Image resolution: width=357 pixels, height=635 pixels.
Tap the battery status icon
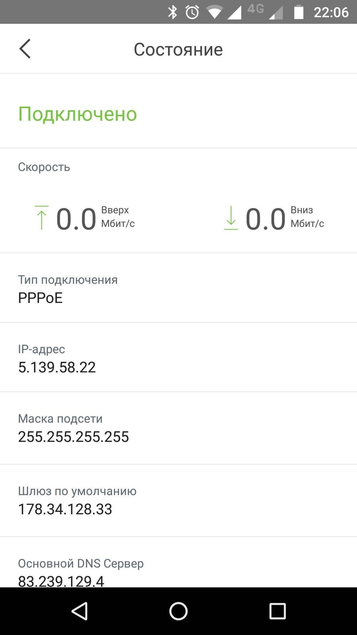tap(298, 12)
